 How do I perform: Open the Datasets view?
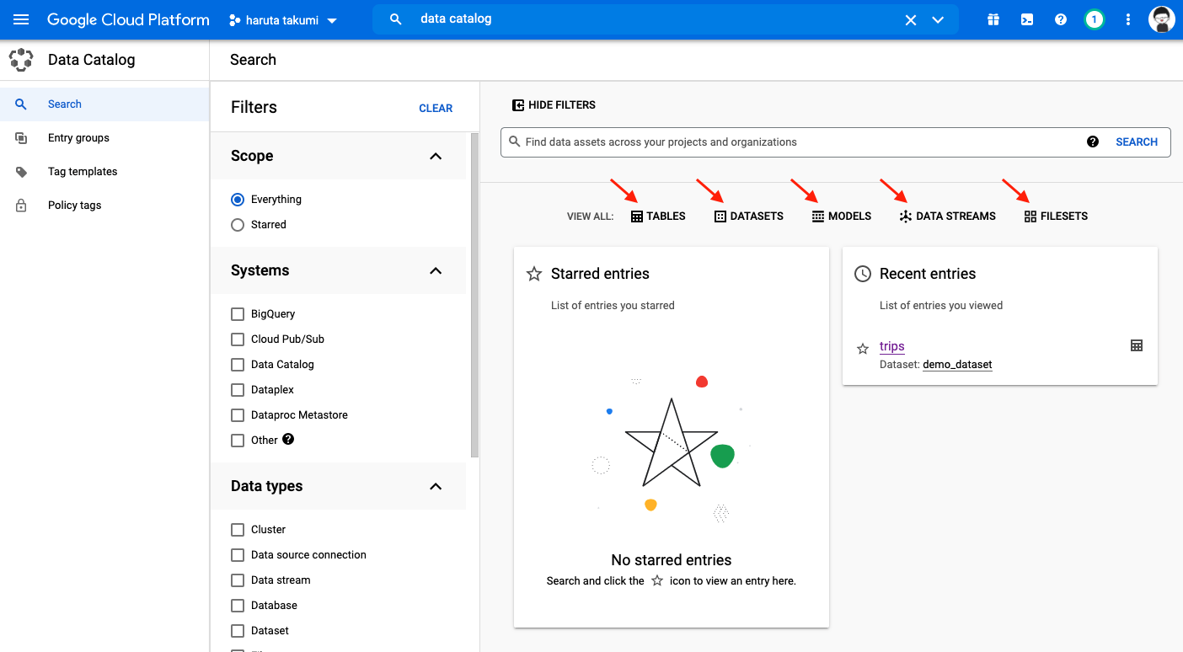(748, 216)
